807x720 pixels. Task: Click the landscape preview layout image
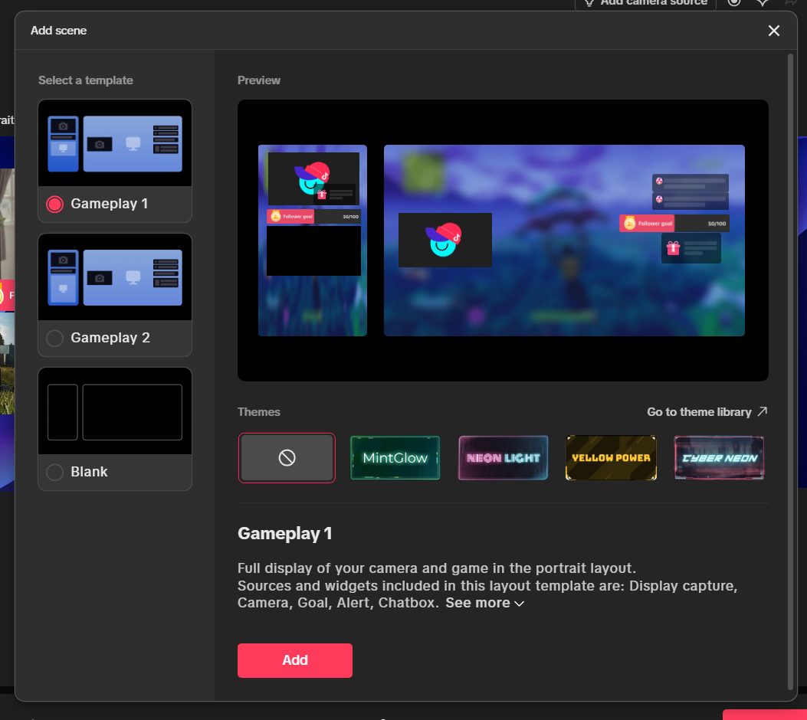564,241
